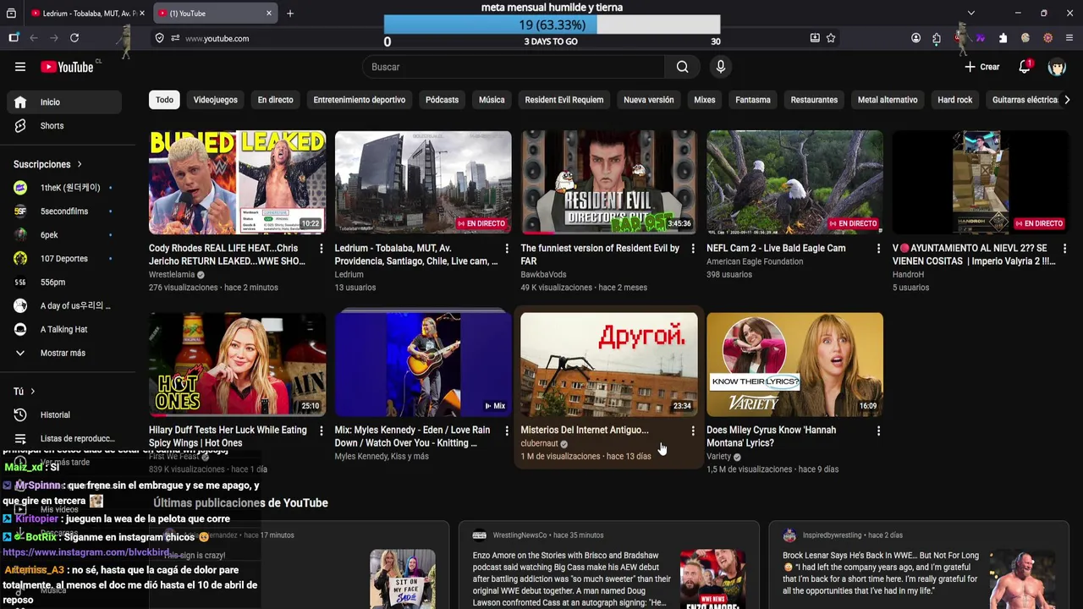Click the search magnifier button
This screenshot has height=609, width=1083.
point(682,67)
